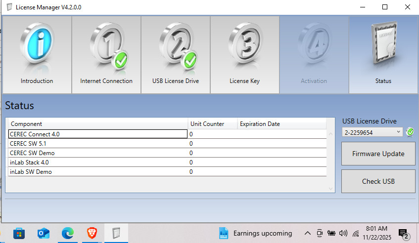Close the License Manager window
Screen dimensions: 419x243
click(408, 7)
